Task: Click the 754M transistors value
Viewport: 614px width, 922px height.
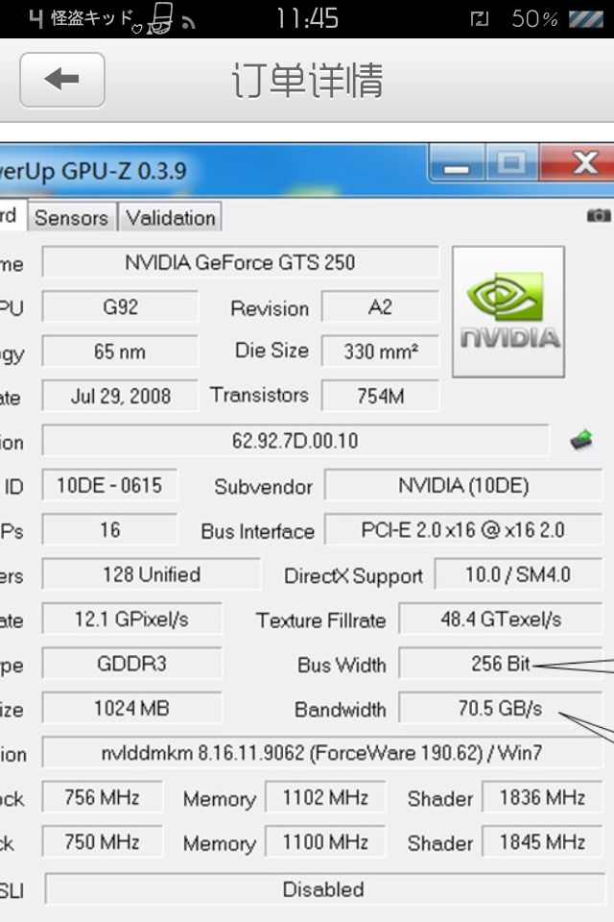Action: coord(380,397)
